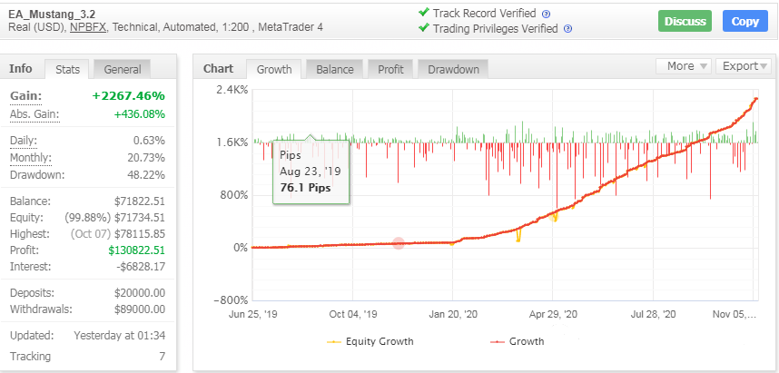Switch to the Balance chart tab

tap(334, 69)
